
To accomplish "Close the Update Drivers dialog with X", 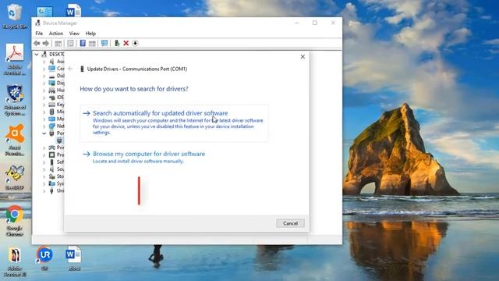I will tap(303, 57).
